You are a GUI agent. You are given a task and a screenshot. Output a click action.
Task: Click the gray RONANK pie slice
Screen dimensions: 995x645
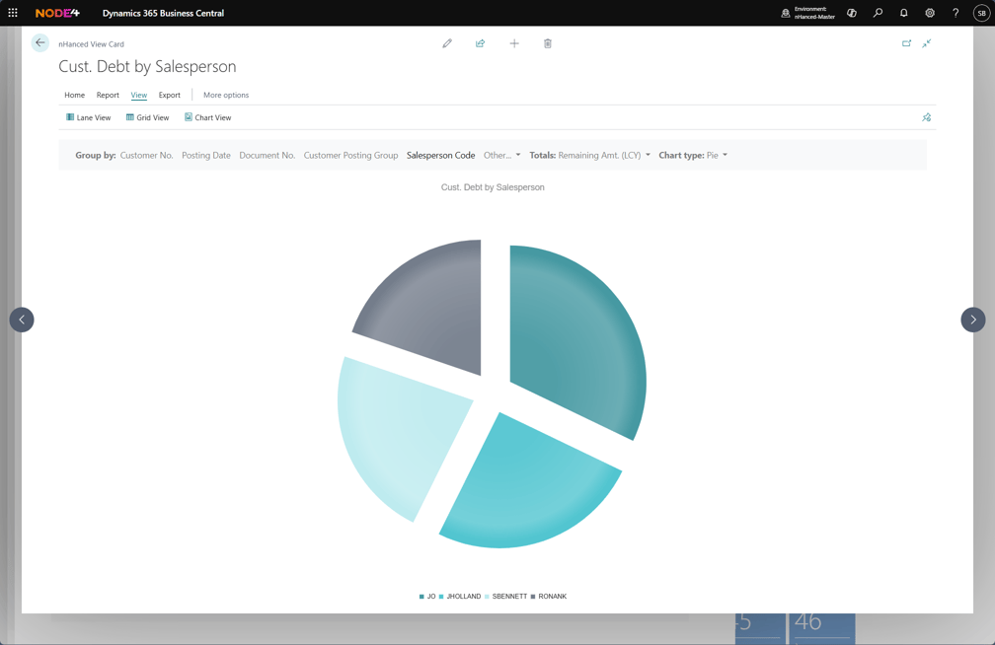(431, 311)
